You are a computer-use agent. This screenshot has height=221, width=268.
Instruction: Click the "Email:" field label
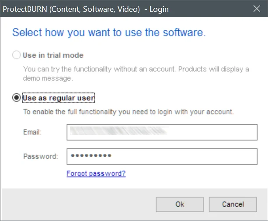coord(32,132)
